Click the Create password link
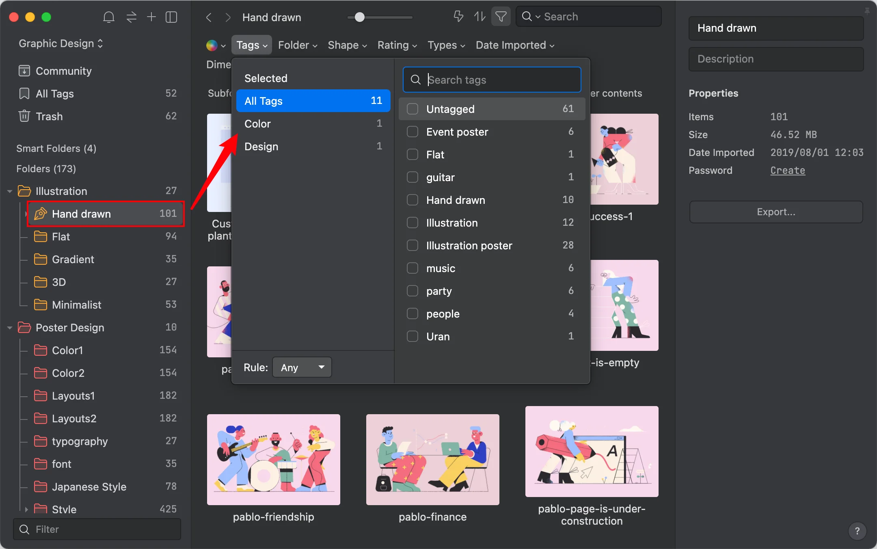The width and height of the screenshot is (877, 549). click(788, 171)
